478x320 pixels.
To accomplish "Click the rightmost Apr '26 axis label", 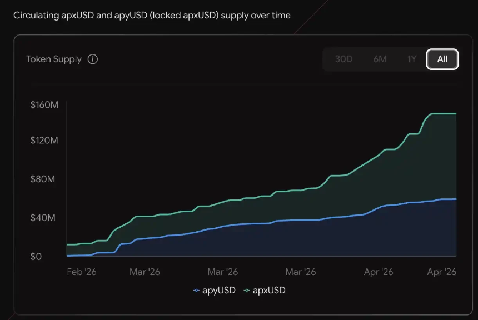I will (x=441, y=272).
